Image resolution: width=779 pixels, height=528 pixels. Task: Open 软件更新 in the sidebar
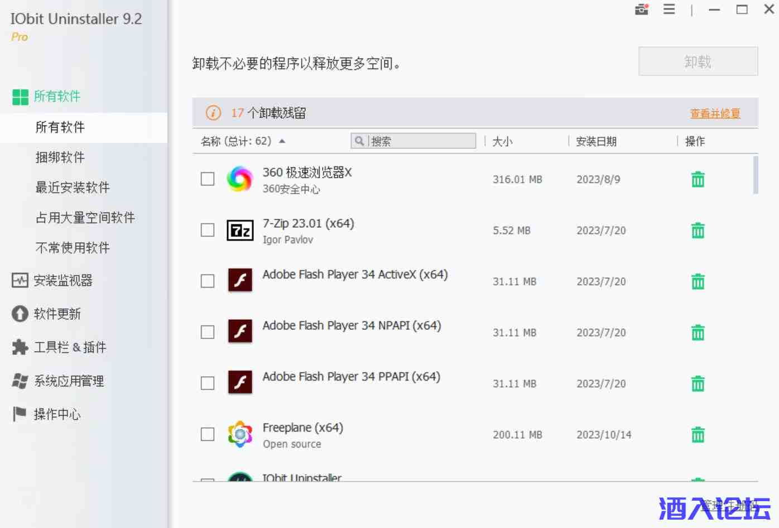(57, 314)
